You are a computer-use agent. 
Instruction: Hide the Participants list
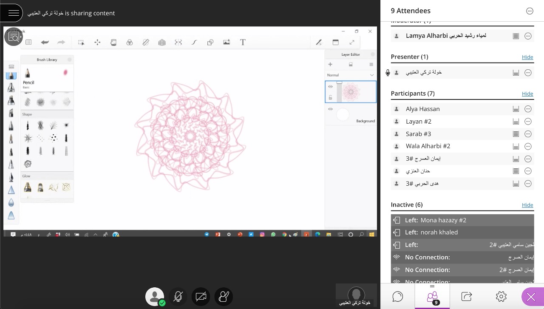pyautogui.click(x=527, y=94)
